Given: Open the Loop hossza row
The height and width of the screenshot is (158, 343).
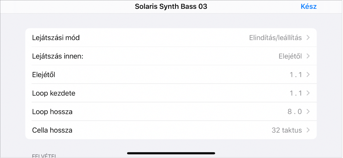Looking at the screenshot, I should [x=52, y=112].
